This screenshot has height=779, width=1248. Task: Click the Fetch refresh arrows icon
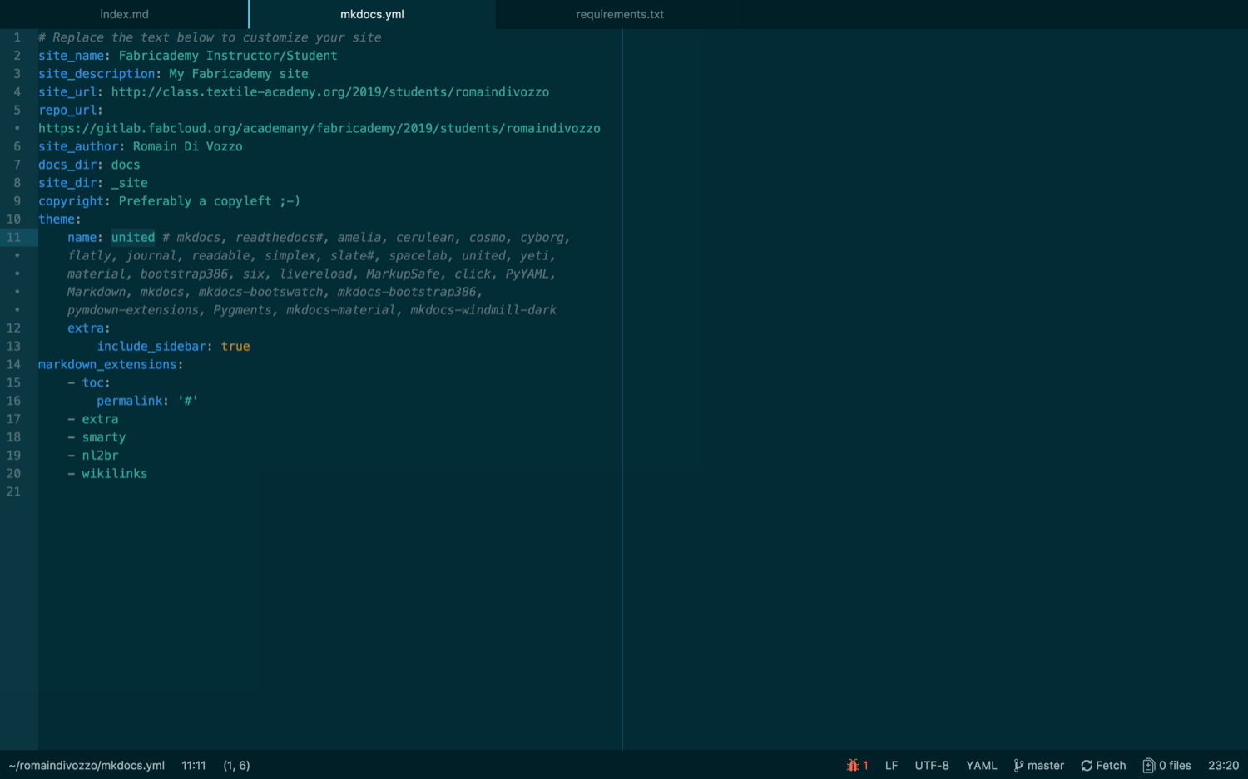pyautogui.click(x=1087, y=765)
